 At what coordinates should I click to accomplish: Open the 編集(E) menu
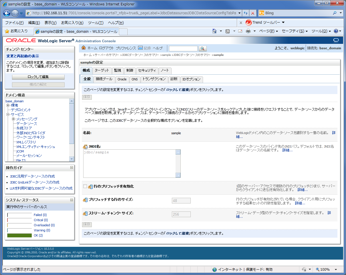coord(34,23)
